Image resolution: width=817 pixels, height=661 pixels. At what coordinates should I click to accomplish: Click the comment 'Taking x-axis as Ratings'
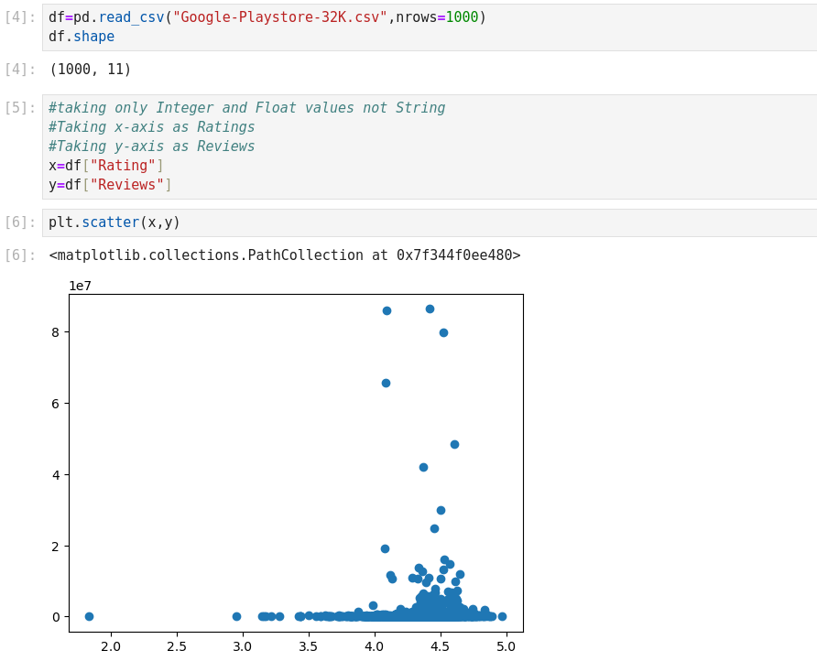(x=152, y=127)
